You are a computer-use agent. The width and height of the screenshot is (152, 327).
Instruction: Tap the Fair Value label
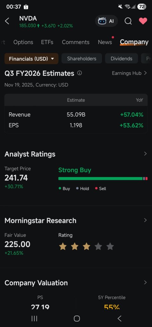(15, 235)
